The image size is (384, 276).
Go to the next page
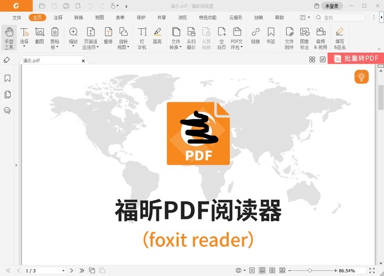(71, 270)
